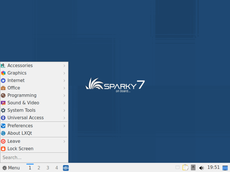This screenshot has height=172, width=230.
Task: Expand the Graphics submenu arrow
Action: point(64,73)
